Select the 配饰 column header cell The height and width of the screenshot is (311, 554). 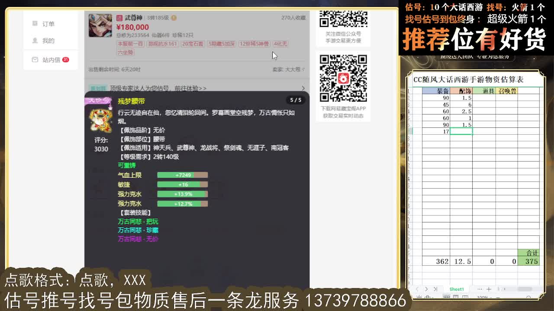click(461, 91)
